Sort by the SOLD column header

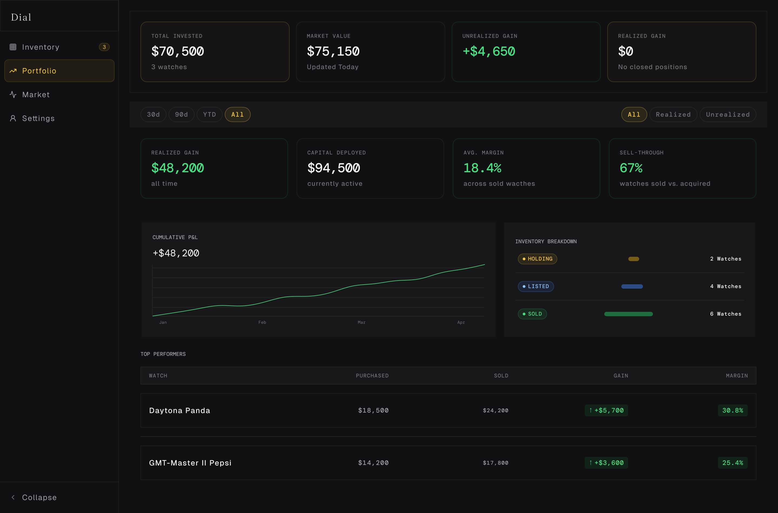501,376
